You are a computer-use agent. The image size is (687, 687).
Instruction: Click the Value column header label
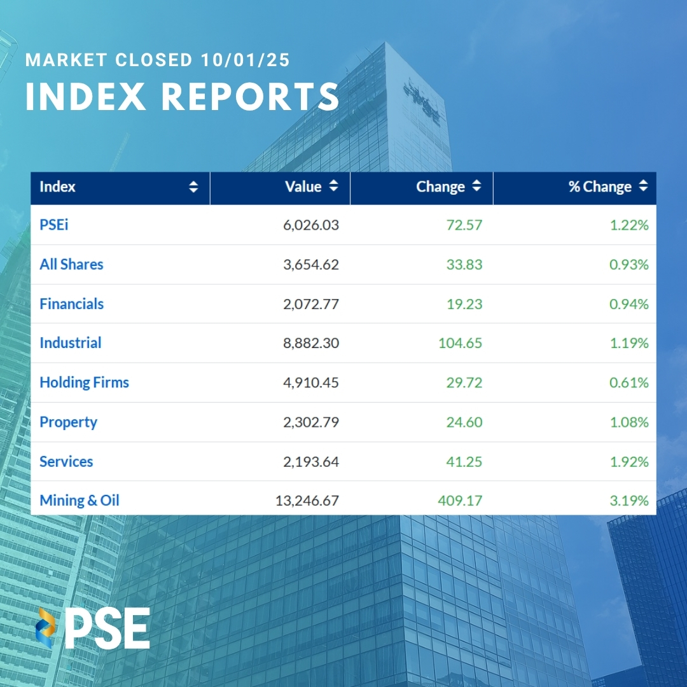pos(303,186)
